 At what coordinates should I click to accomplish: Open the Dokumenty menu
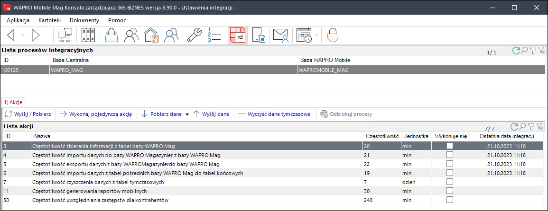[x=84, y=20]
